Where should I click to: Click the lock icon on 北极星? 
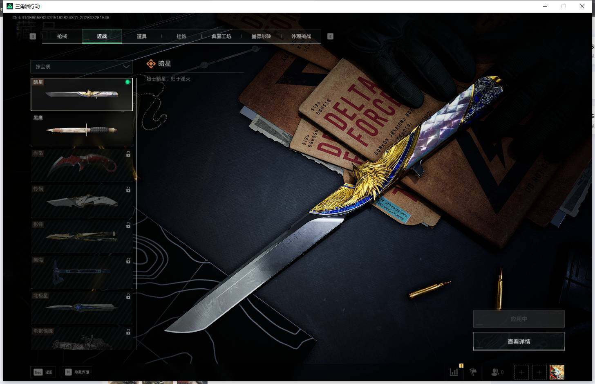128,296
